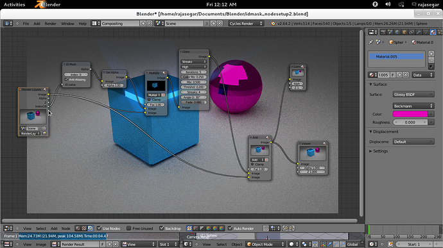Open the Object Constraints chain icon
This screenshot has height=248, width=443.
click(412, 32)
